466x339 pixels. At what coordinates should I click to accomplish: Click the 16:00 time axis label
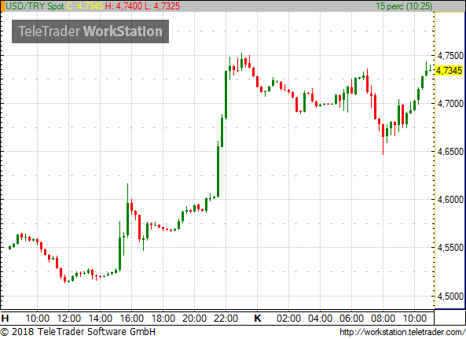coord(132,319)
